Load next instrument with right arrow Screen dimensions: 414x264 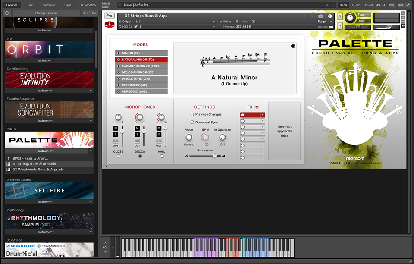pos(312,16)
